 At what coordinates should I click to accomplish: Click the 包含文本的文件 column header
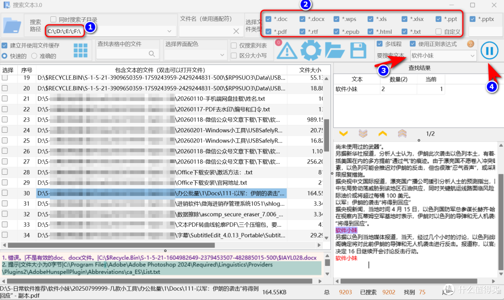161,70
